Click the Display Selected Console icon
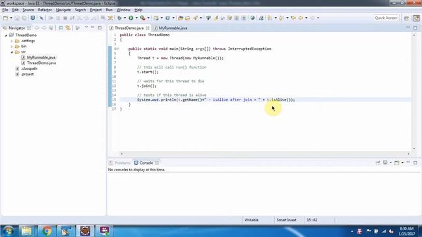 (385, 163)
